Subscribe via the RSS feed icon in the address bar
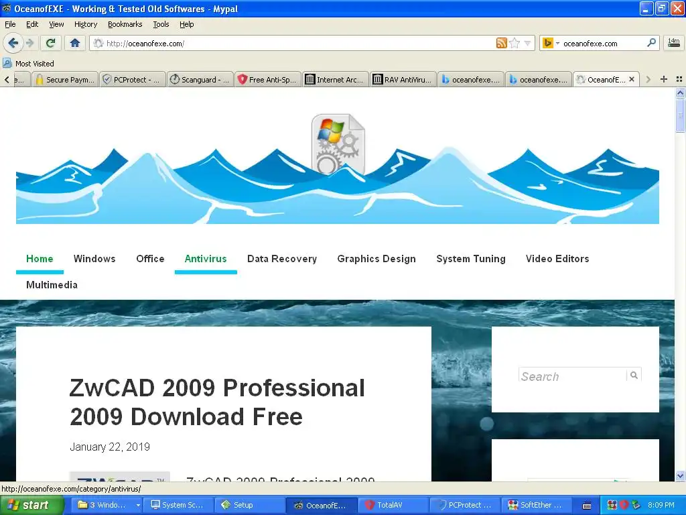Screen dimensions: 686x515 point(501,43)
